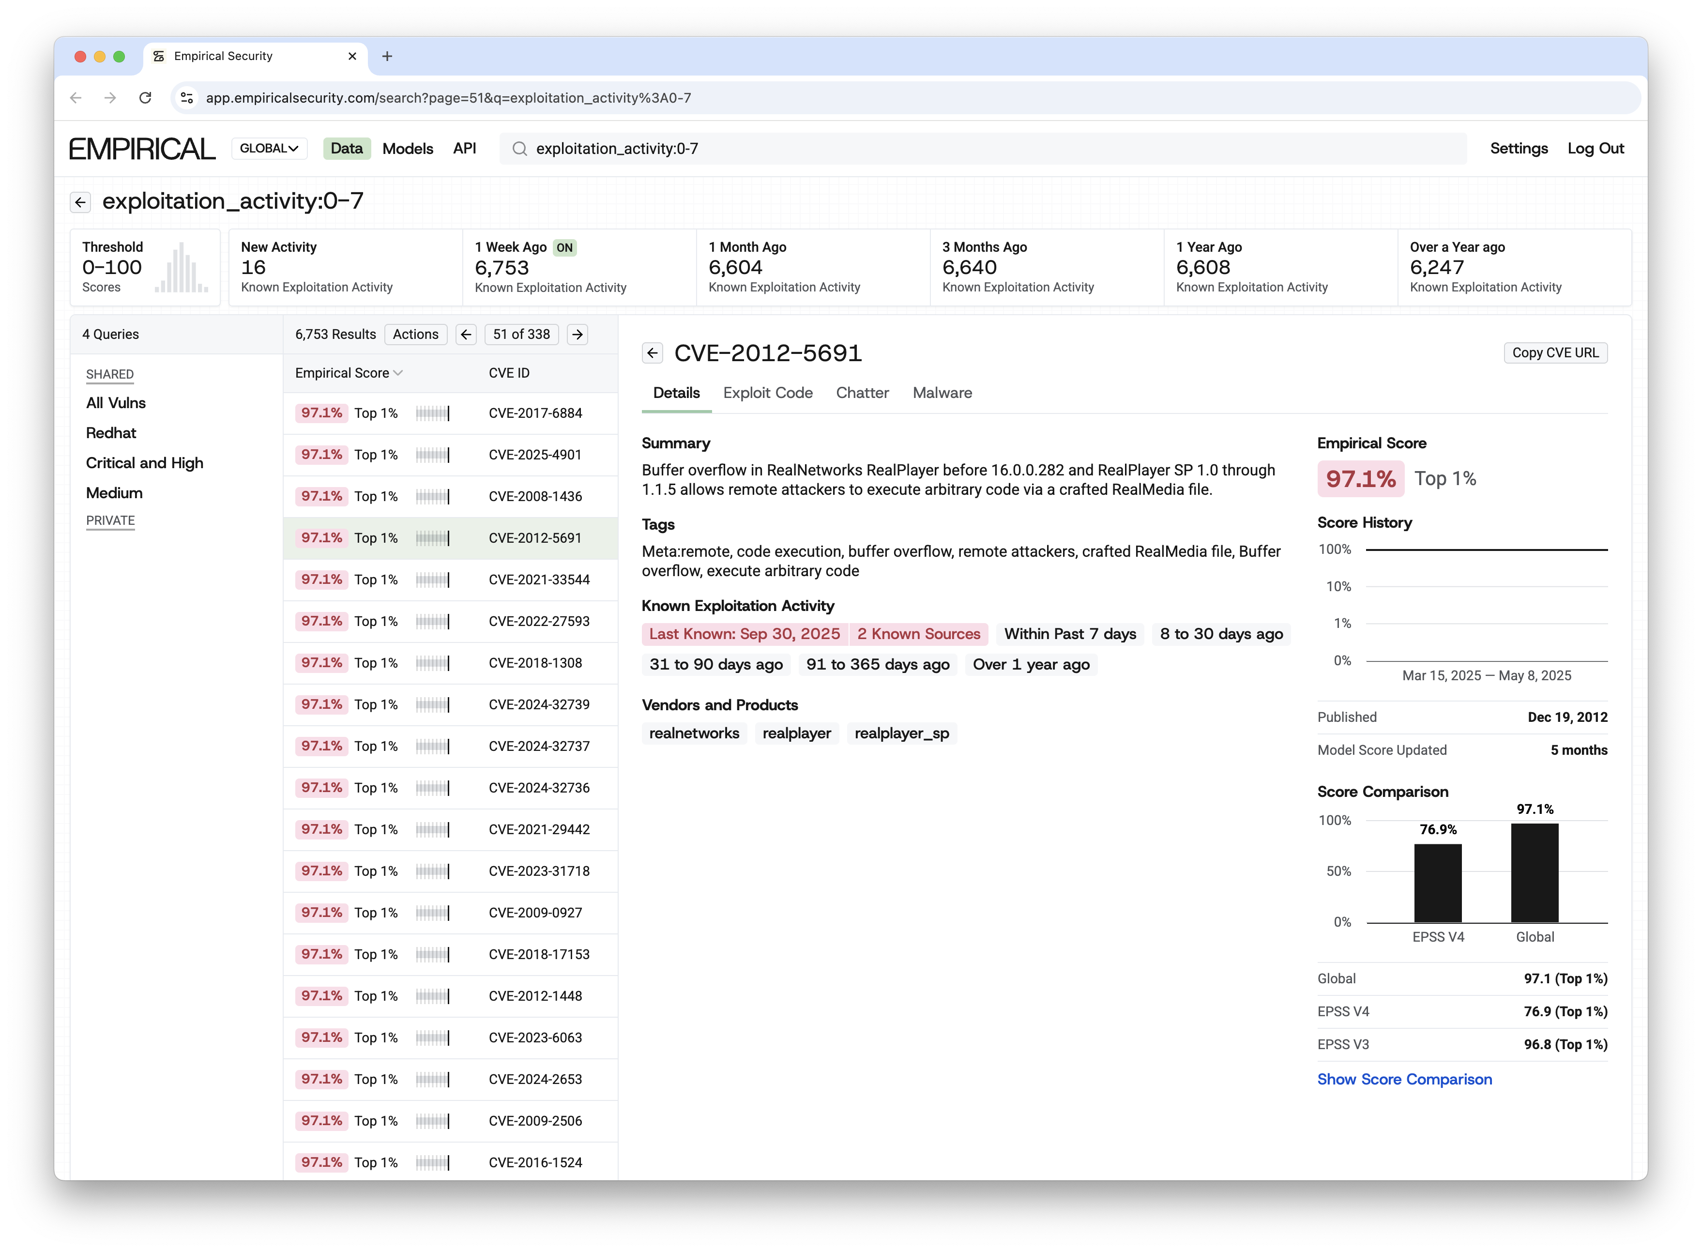Click back arrow beside CVE-2012-5691 heading
The height and width of the screenshot is (1252, 1702).
653,353
